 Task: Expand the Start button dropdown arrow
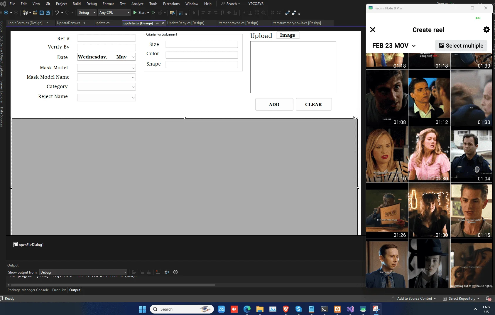[148, 13]
